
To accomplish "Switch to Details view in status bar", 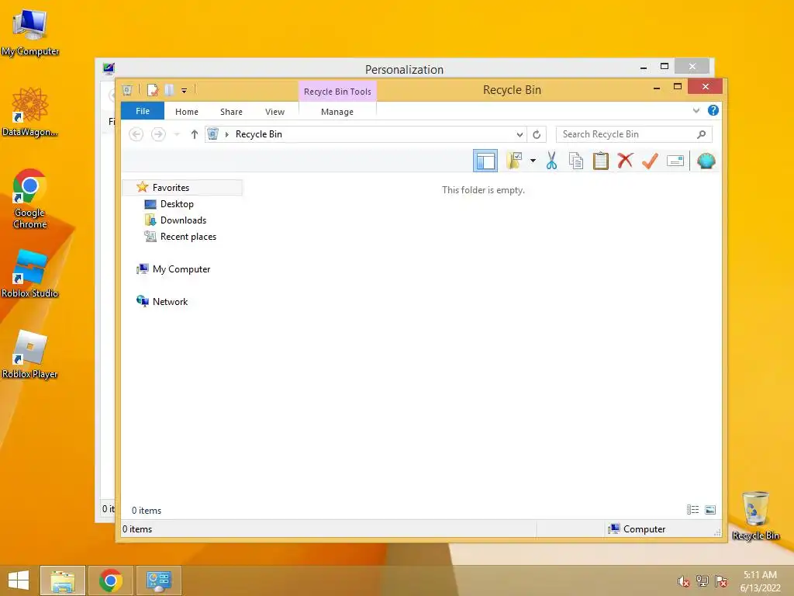I will click(x=692, y=510).
